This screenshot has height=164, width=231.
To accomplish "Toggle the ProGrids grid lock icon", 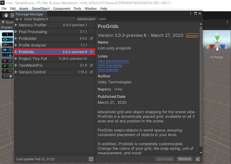I will 8,55.
